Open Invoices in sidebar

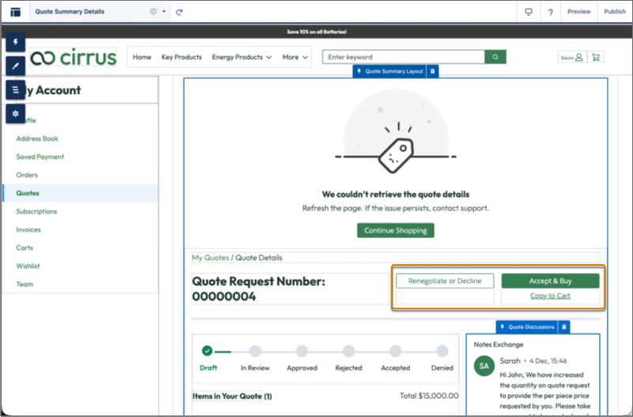(28, 229)
